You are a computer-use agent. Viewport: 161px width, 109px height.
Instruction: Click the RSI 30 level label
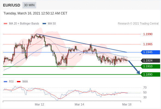[x=145, y=97]
